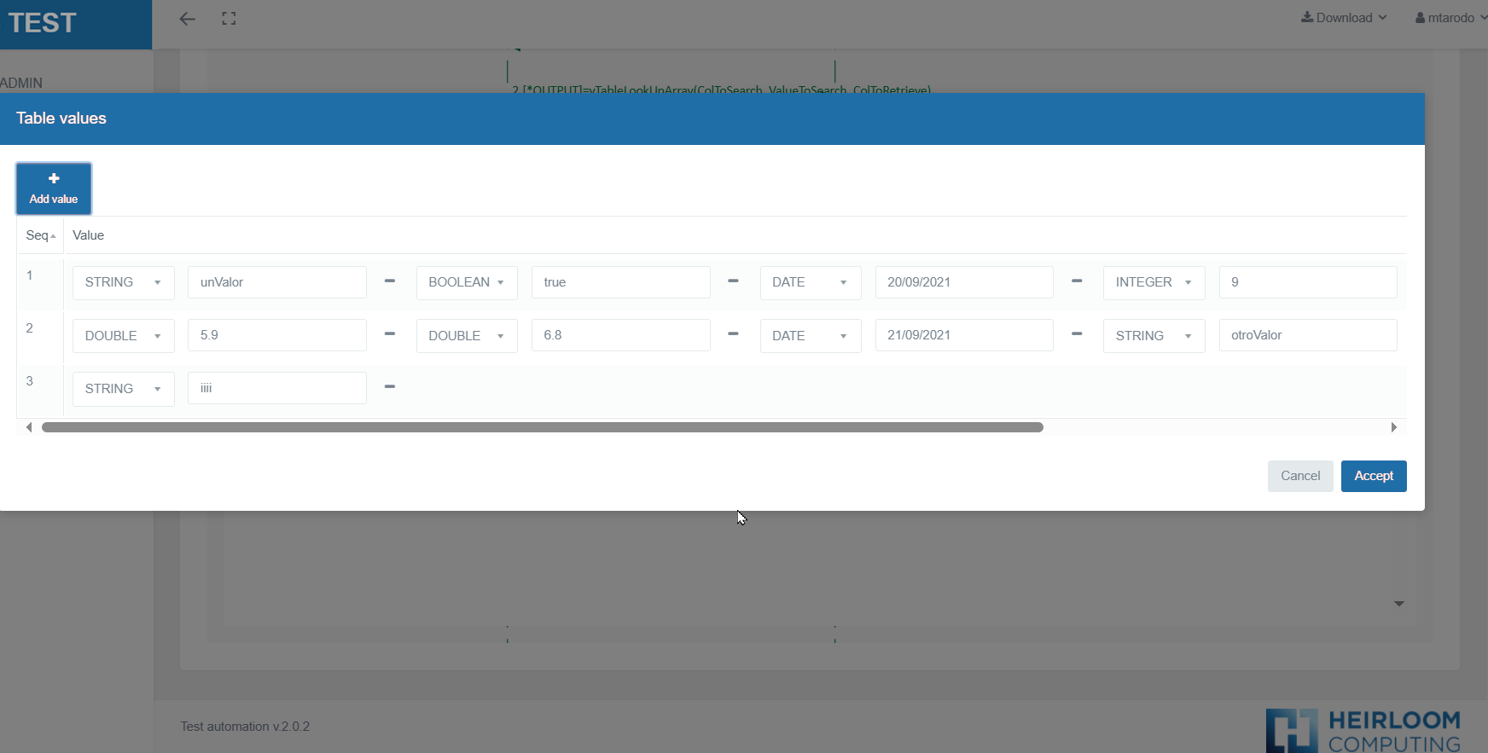This screenshot has height=753, width=1488.
Task: Click the otroValor text field
Action: pyautogui.click(x=1307, y=335)
